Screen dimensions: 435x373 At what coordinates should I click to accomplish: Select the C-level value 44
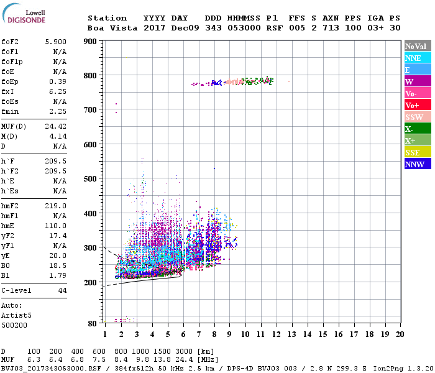(62, 290)
